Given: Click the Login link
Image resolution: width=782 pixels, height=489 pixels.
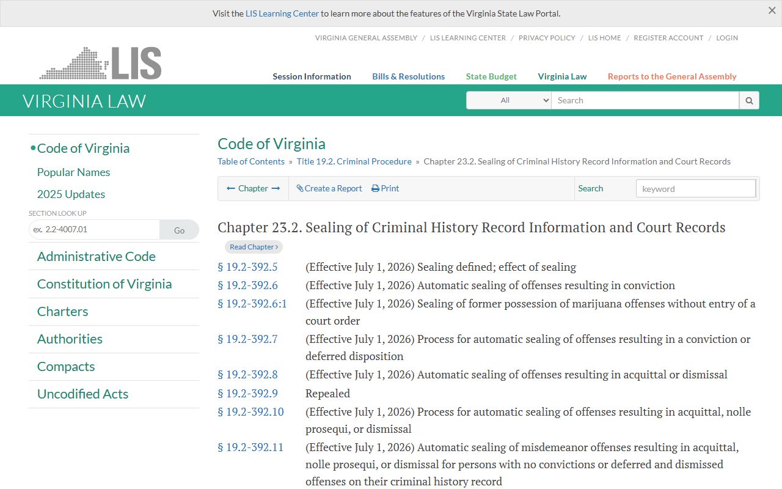Looking at the screenshot, I should pos(727,38).
